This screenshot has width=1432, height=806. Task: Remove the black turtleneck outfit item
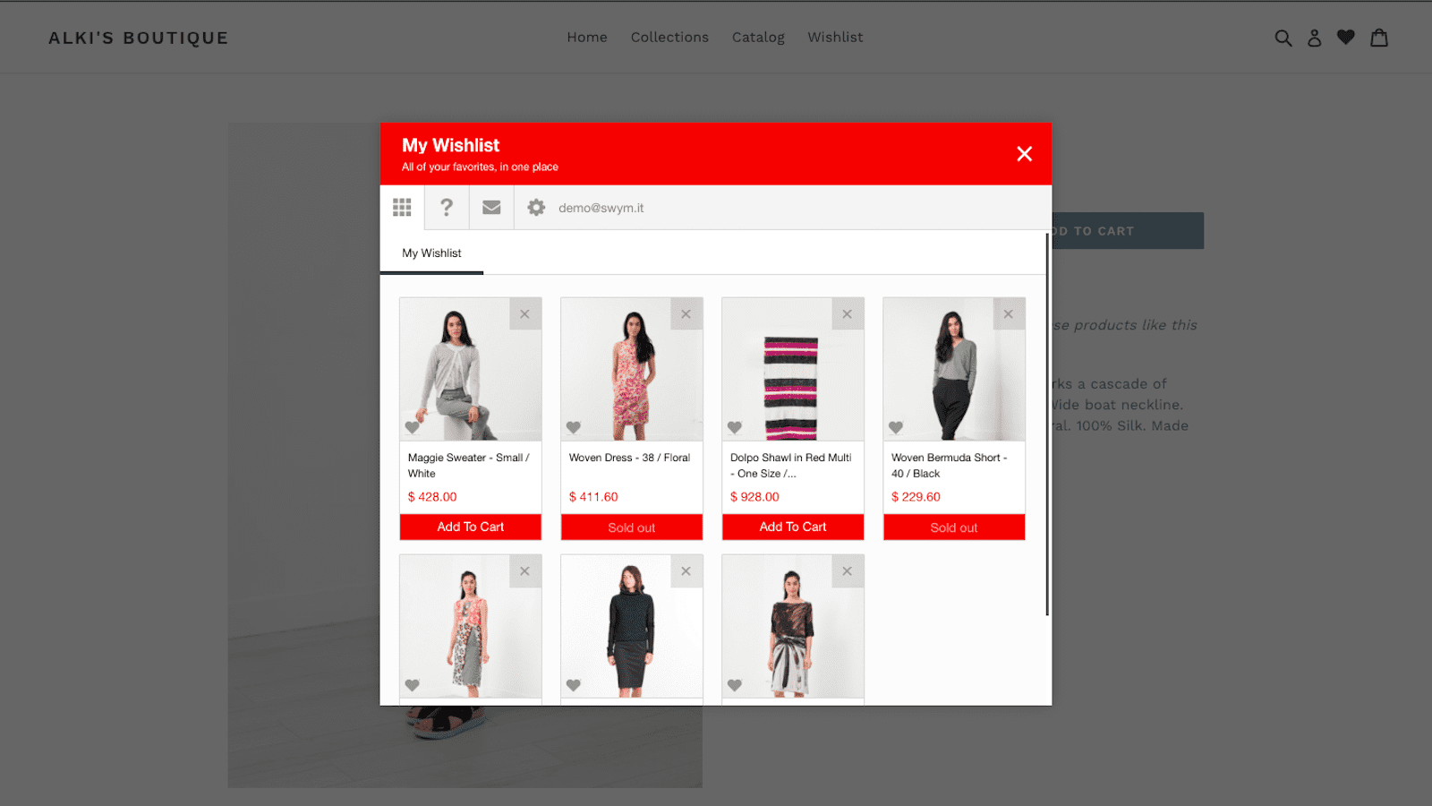(x=686, y=571)
